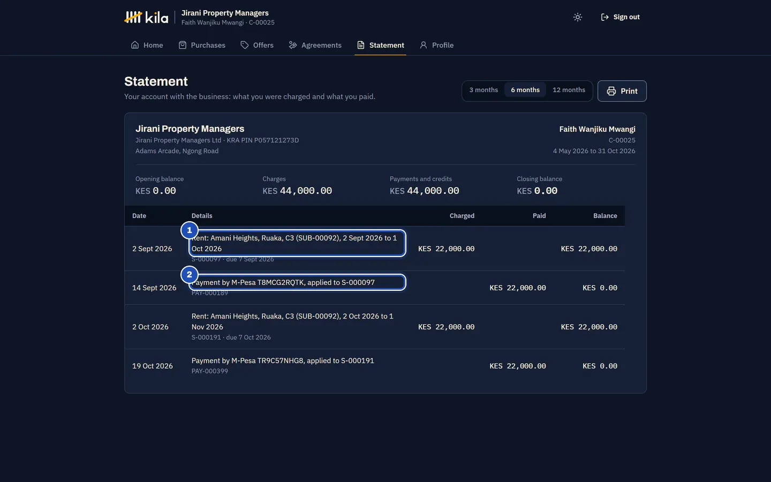Click the Balance column header
The image size is (771, 482).
[x=605, y=216]
